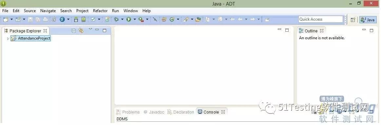Select the Java perspective button
The height and width of the screenshot is (125, 381).
click(368, 20)
